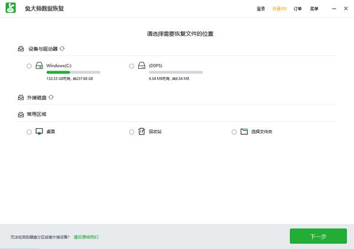Click the 设备与驱动器 section title
Viewport: 354px width, 249px height.
[x=43, y=49]
